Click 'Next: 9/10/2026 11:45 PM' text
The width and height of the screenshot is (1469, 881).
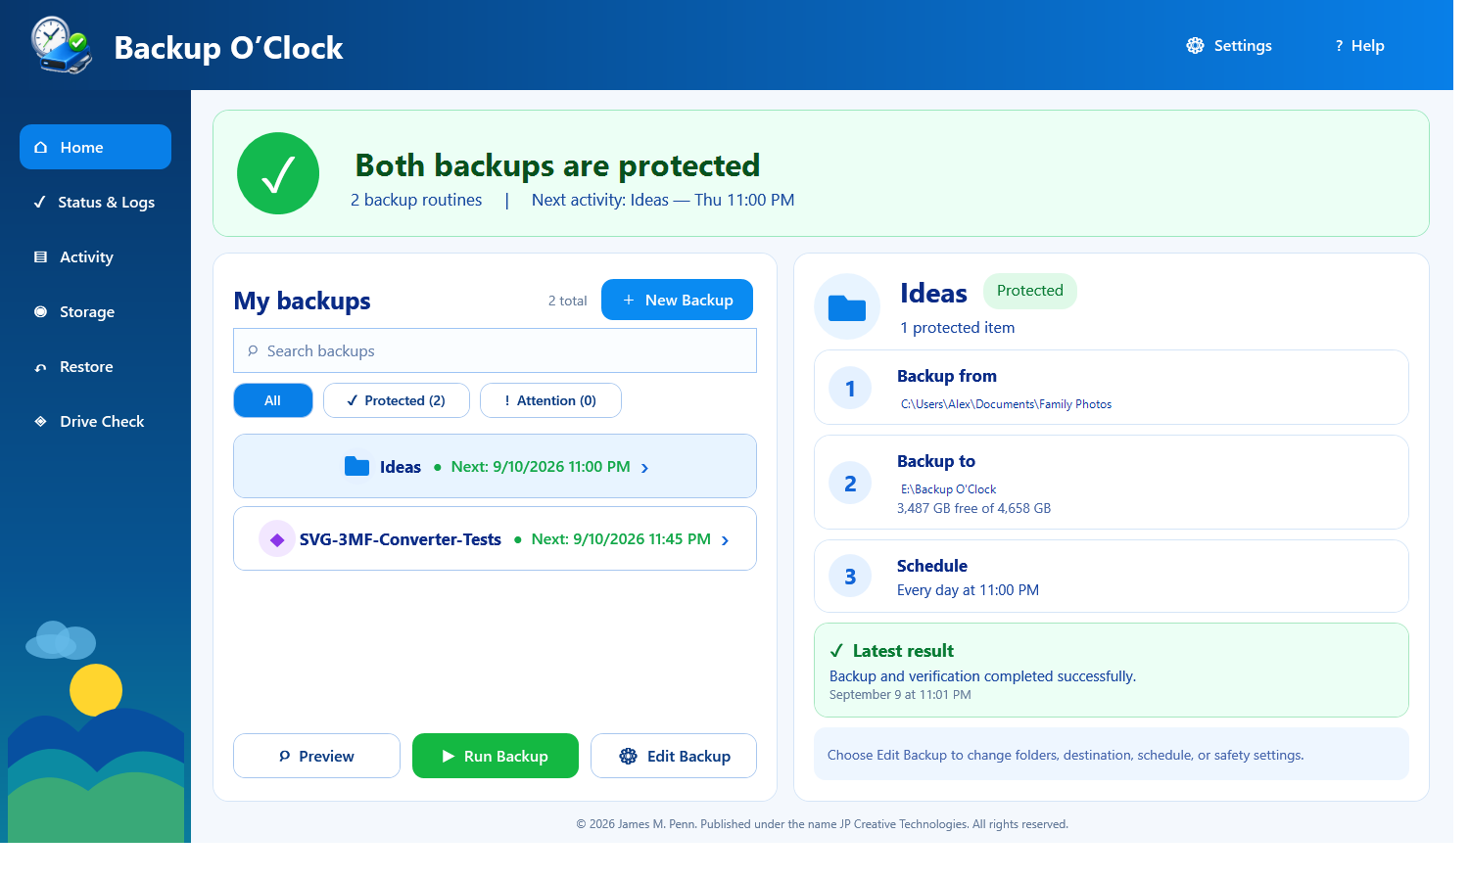(621, 539)
